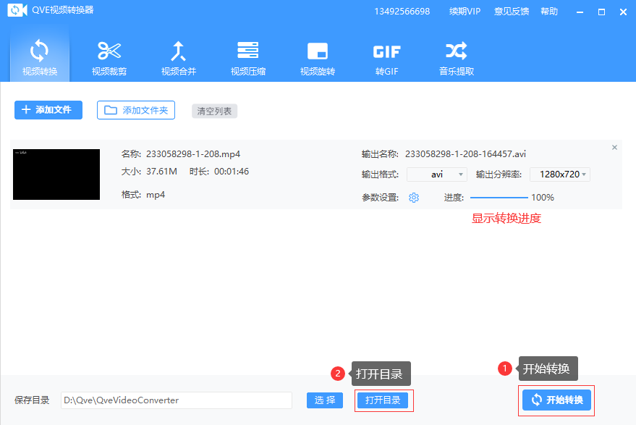Expand the avi output format dropdown
Viewport: 636px width, 425px height.
(x=437, y=174)
